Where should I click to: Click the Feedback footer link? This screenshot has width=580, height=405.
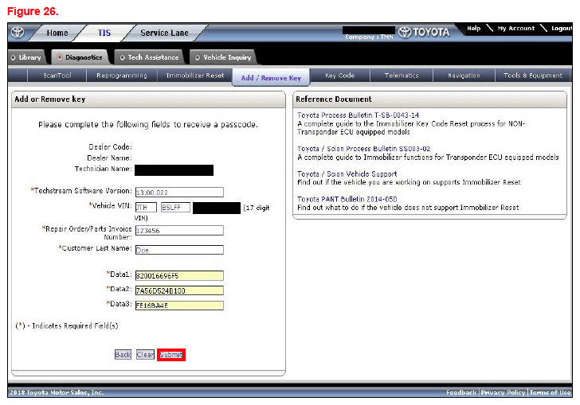point(461,392)
